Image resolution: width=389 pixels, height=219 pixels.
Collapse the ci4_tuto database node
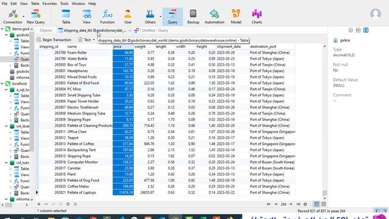[7, 162]
